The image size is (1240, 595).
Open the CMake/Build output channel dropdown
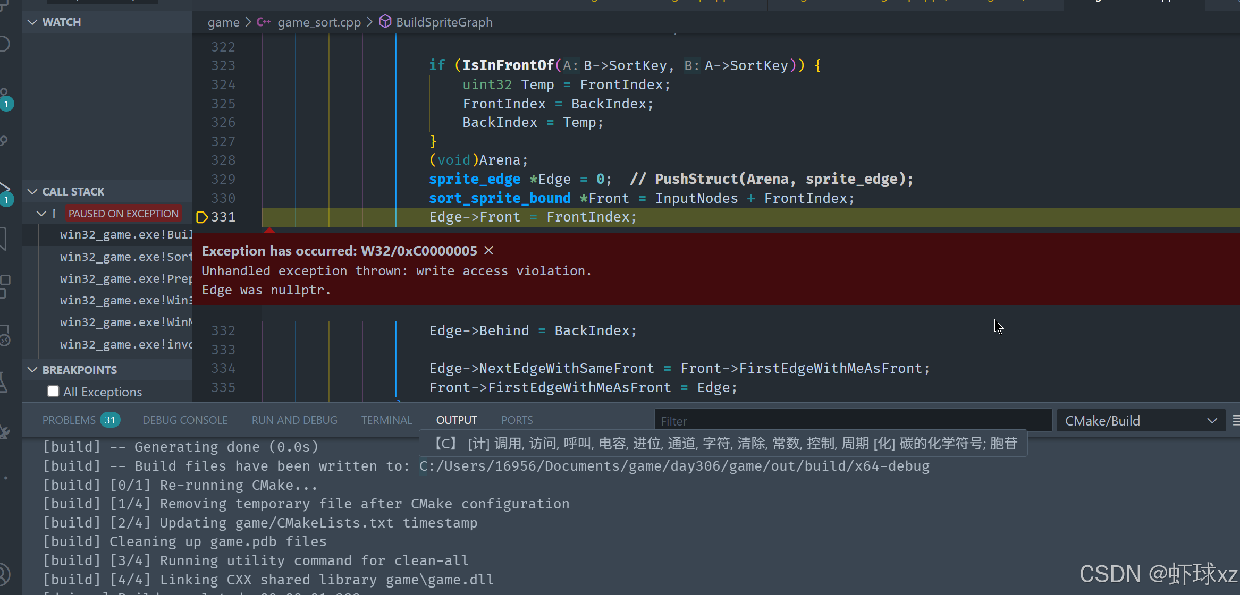point(1141,421)
